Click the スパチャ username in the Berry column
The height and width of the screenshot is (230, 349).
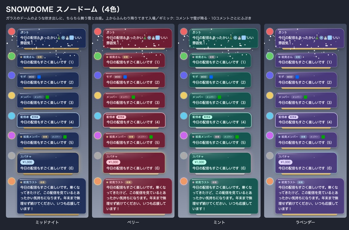pyautogui.click(x=112, y=157)
